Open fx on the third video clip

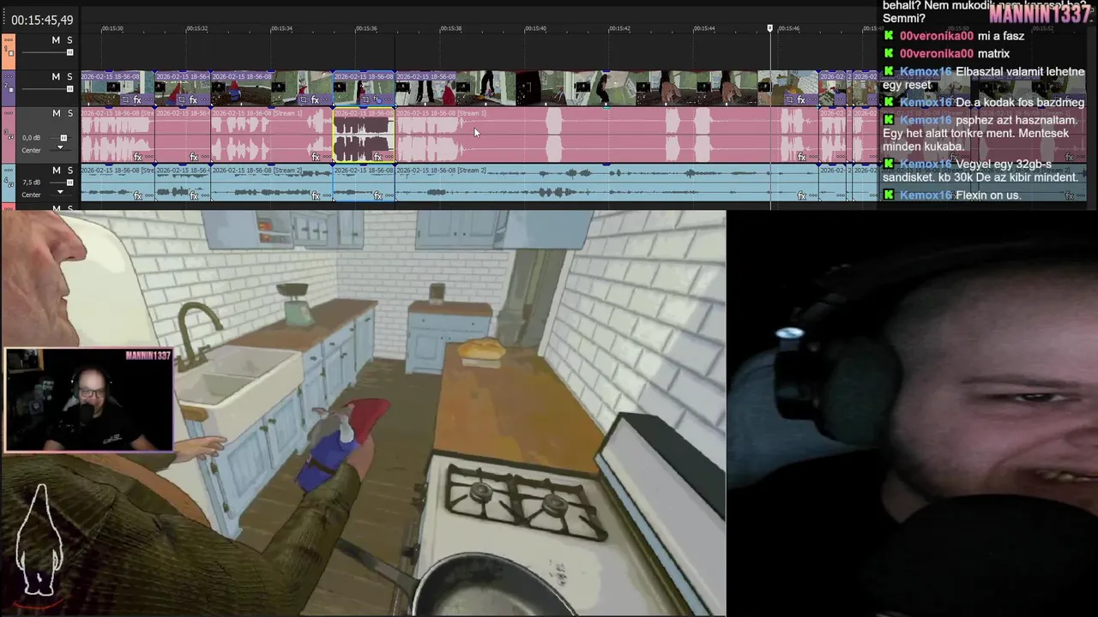(315, 100)
